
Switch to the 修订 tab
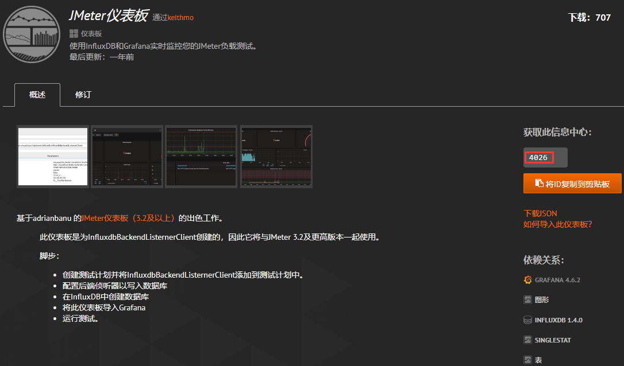tap(83, 95)
